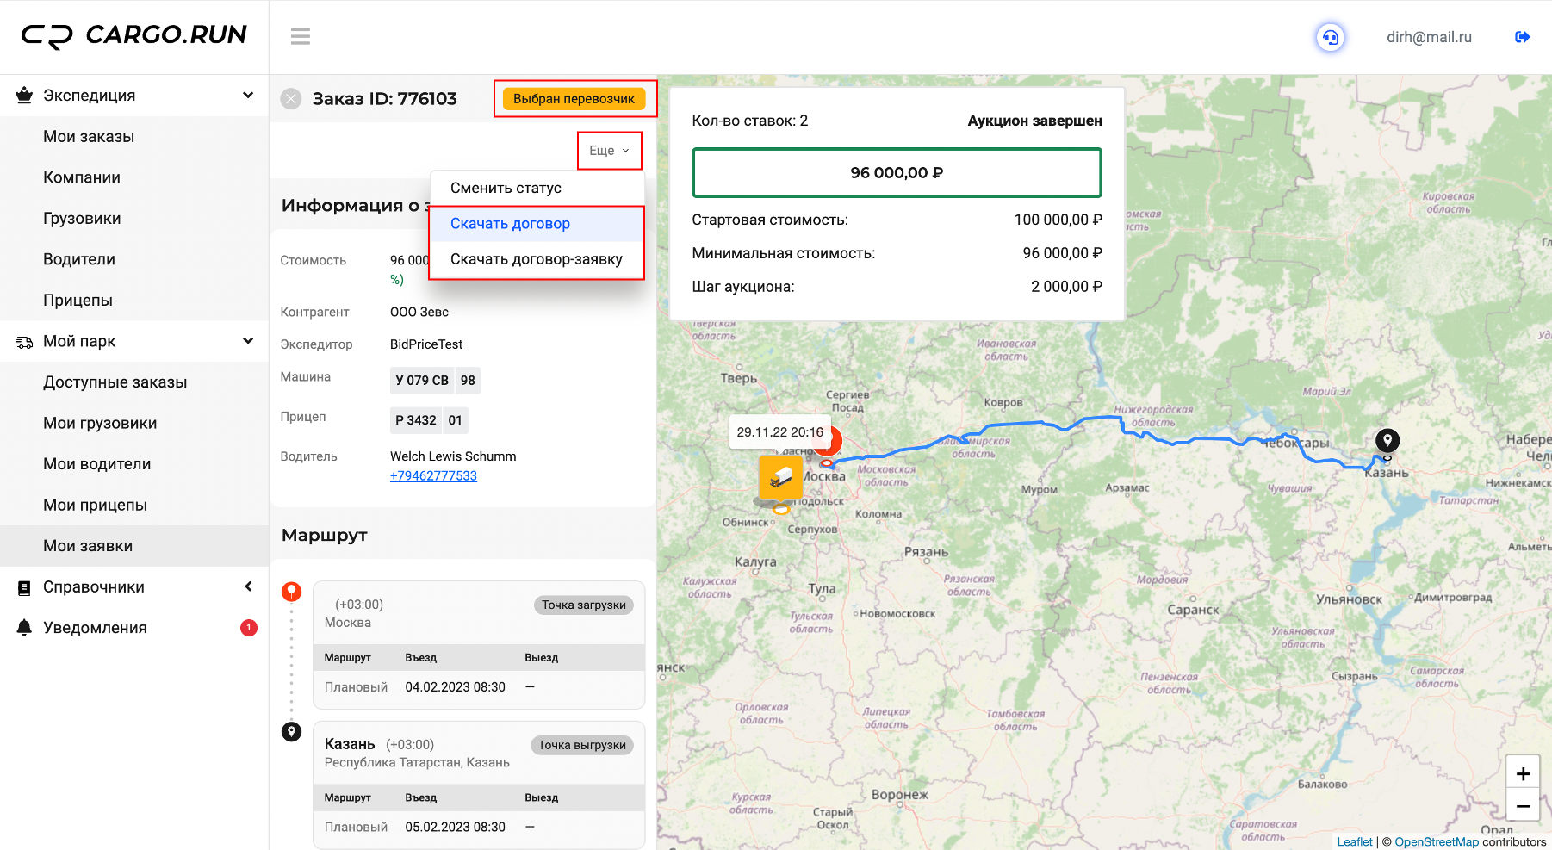Collapse the Мой парк sidebar section
The height and width of the screenshot is (850, 1552).
pos(248,341)
